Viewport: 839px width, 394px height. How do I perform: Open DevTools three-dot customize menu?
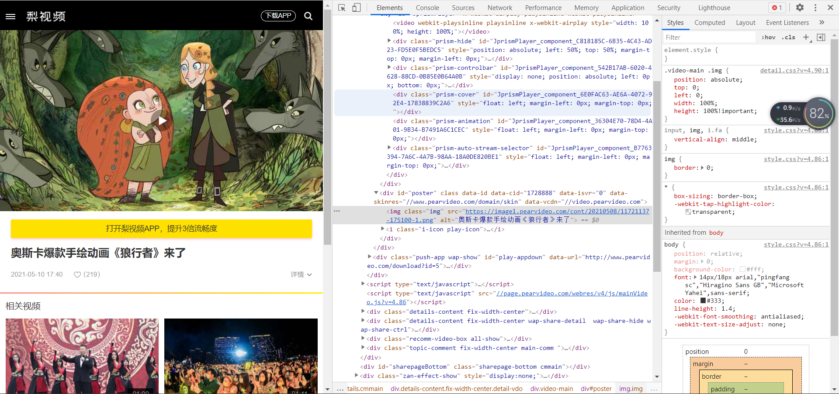815,7
